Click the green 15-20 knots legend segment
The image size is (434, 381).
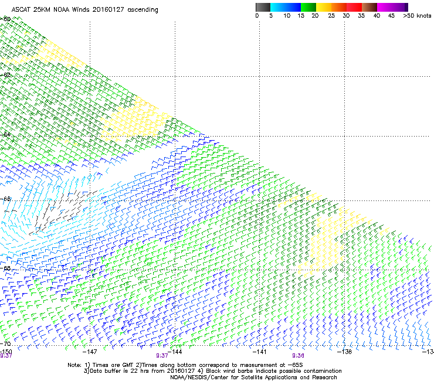308,7
